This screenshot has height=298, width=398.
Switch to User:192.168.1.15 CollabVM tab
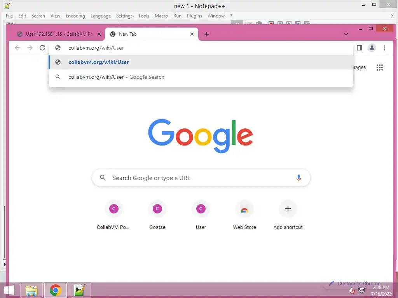tap(59, 34)
